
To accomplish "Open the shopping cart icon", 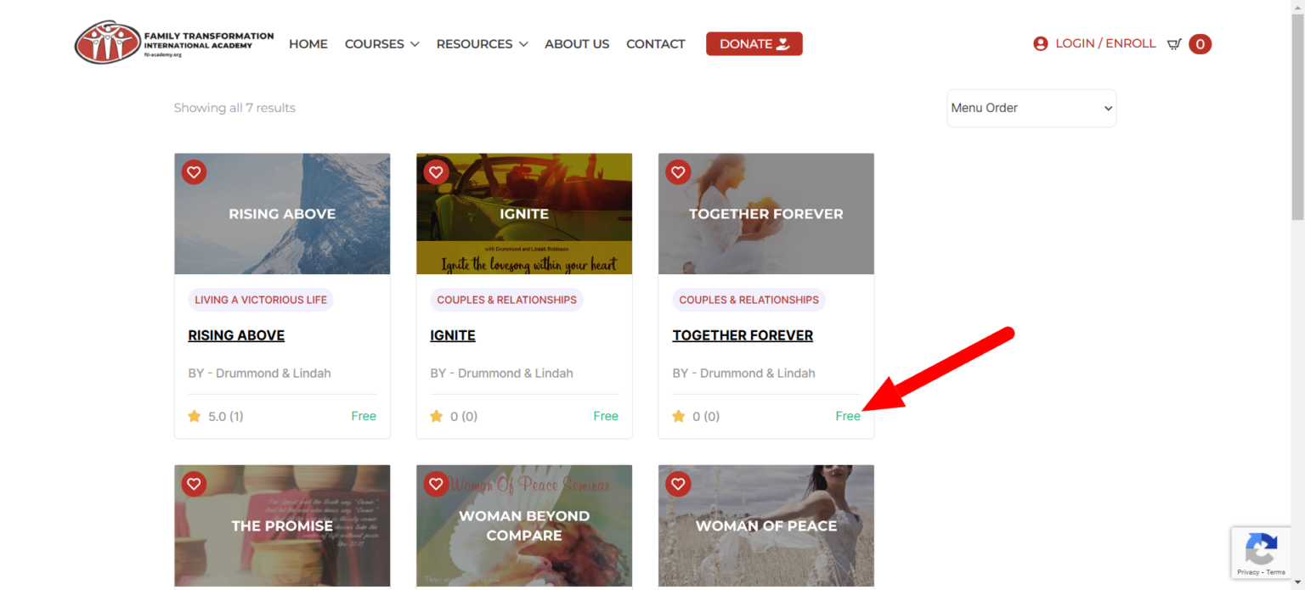I will [1174, 44].
